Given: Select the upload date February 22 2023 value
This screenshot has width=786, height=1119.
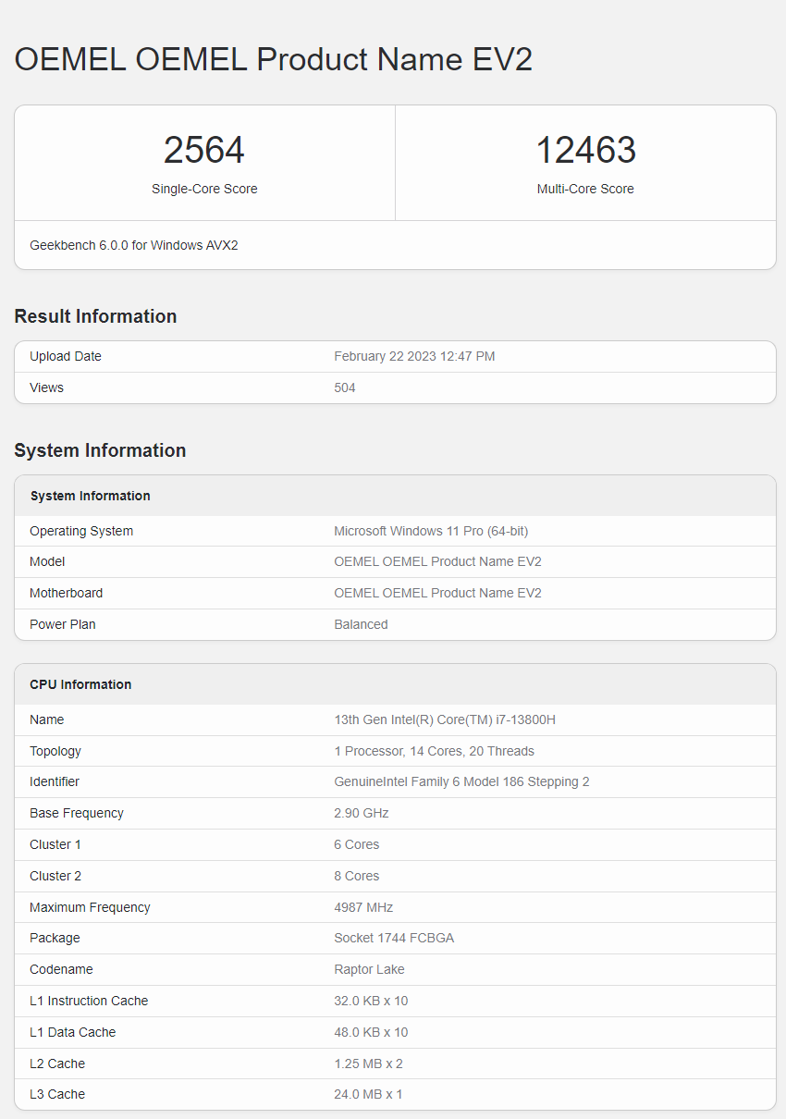Looking at the screenshot, I should [414, 357].
